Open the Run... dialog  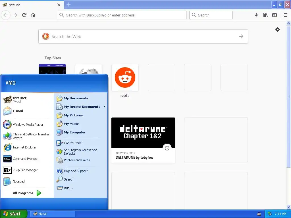coord(81,188)
